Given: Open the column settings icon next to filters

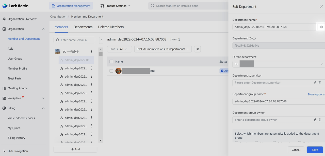Looking at the screenshot, I should (197, 49).
